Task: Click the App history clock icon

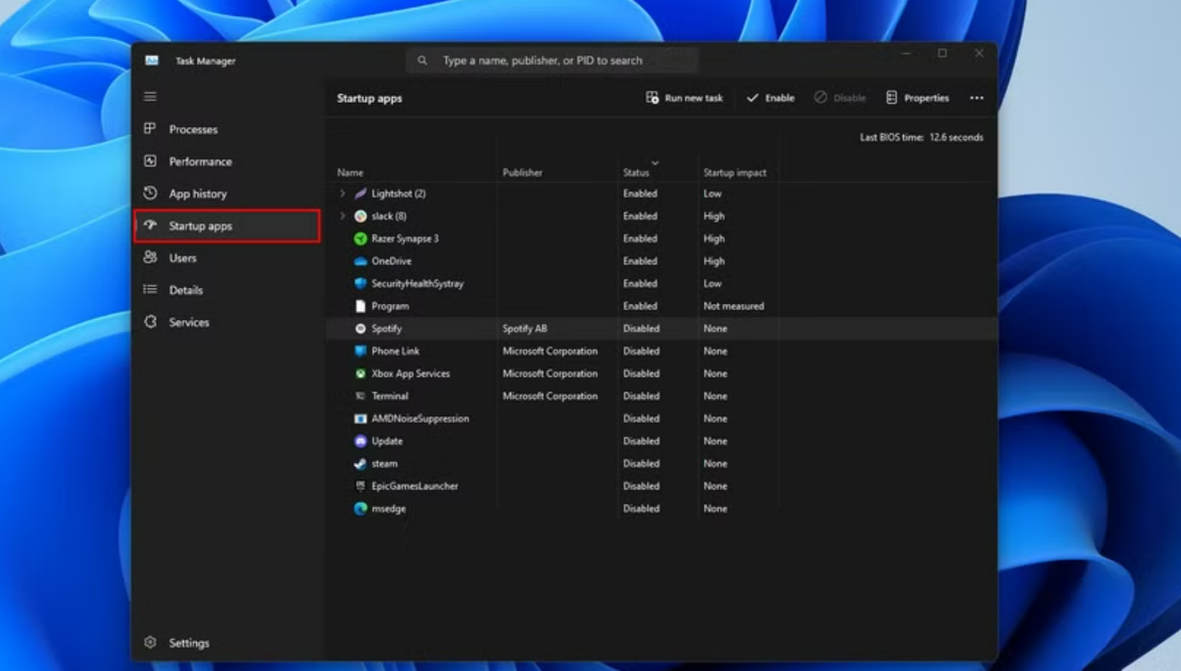Action: coord(150,193)
